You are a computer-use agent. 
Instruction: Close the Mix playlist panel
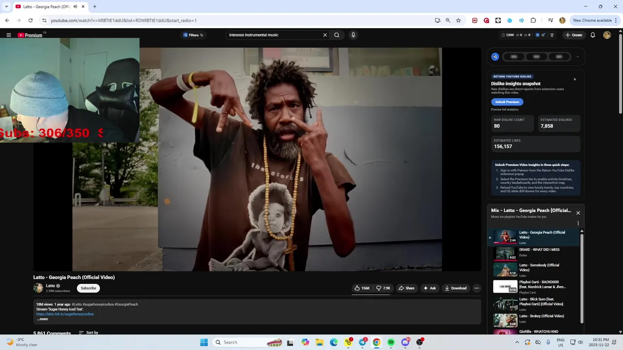[x=578, y=213]
